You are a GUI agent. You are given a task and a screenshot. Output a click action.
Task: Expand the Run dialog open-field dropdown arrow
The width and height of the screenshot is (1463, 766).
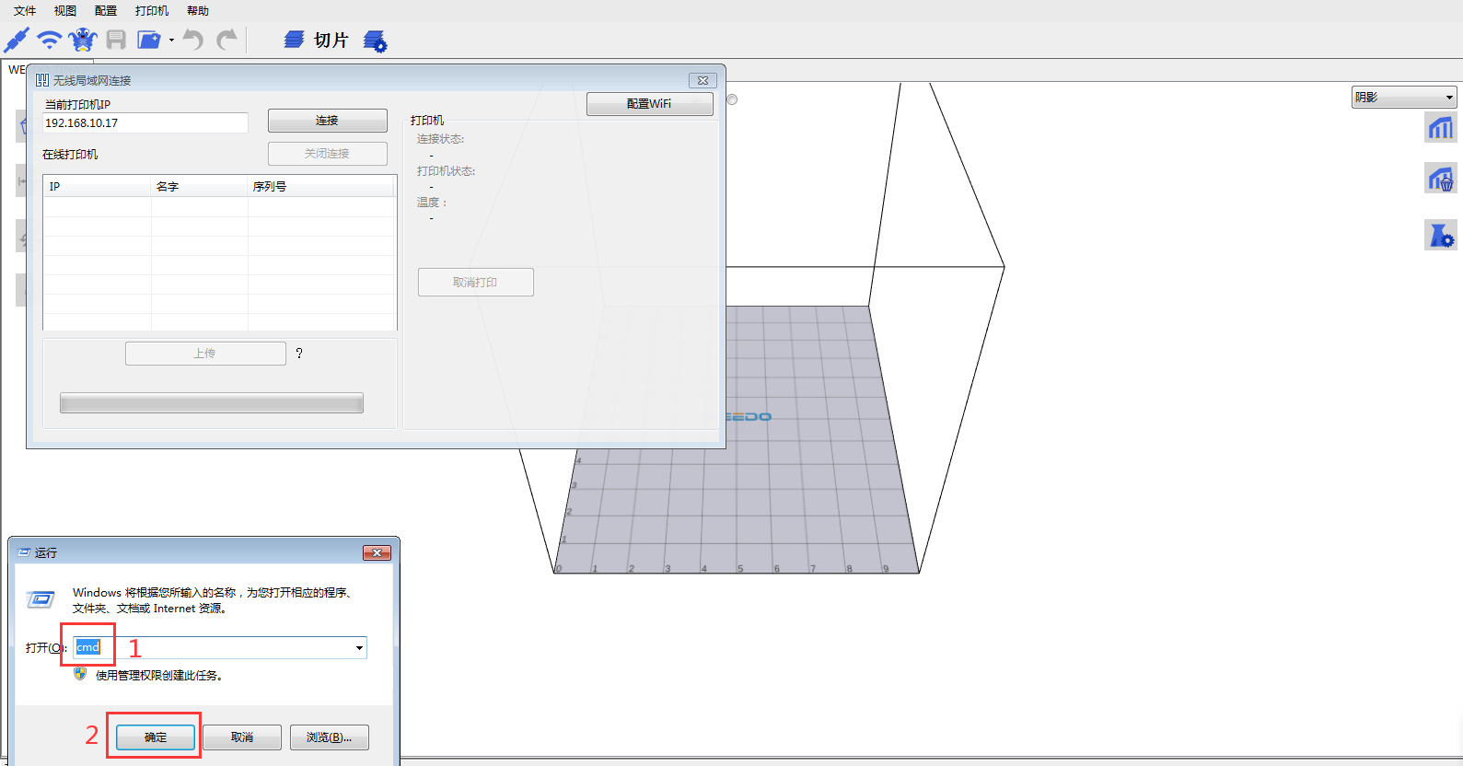[359, 648]
